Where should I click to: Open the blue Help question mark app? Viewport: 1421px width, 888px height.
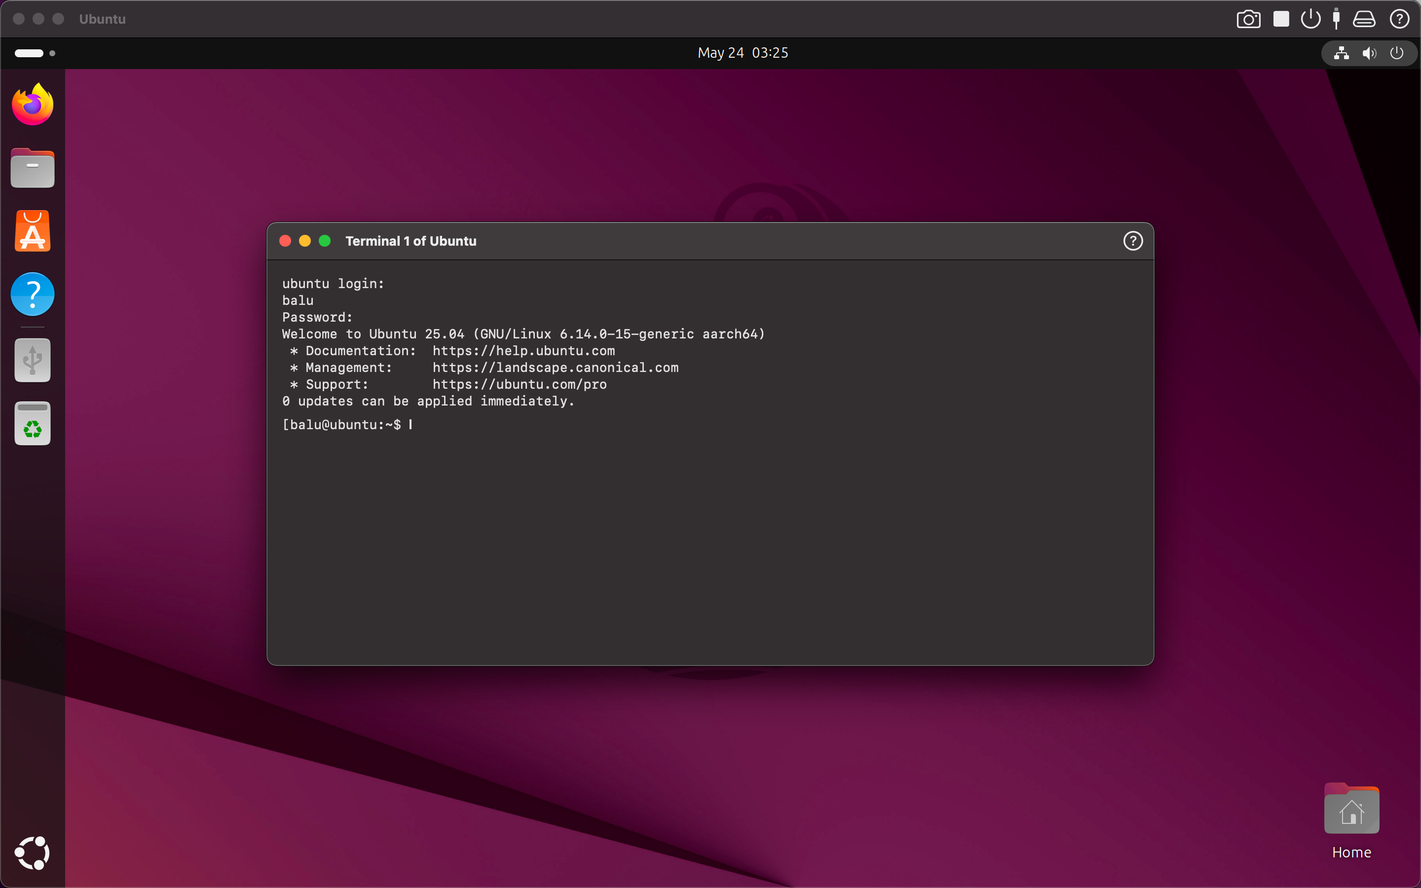pyautogui.click(x=33, y=294)
